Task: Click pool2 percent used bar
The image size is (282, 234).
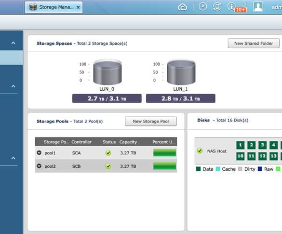Action: click(x=164, y=166)
